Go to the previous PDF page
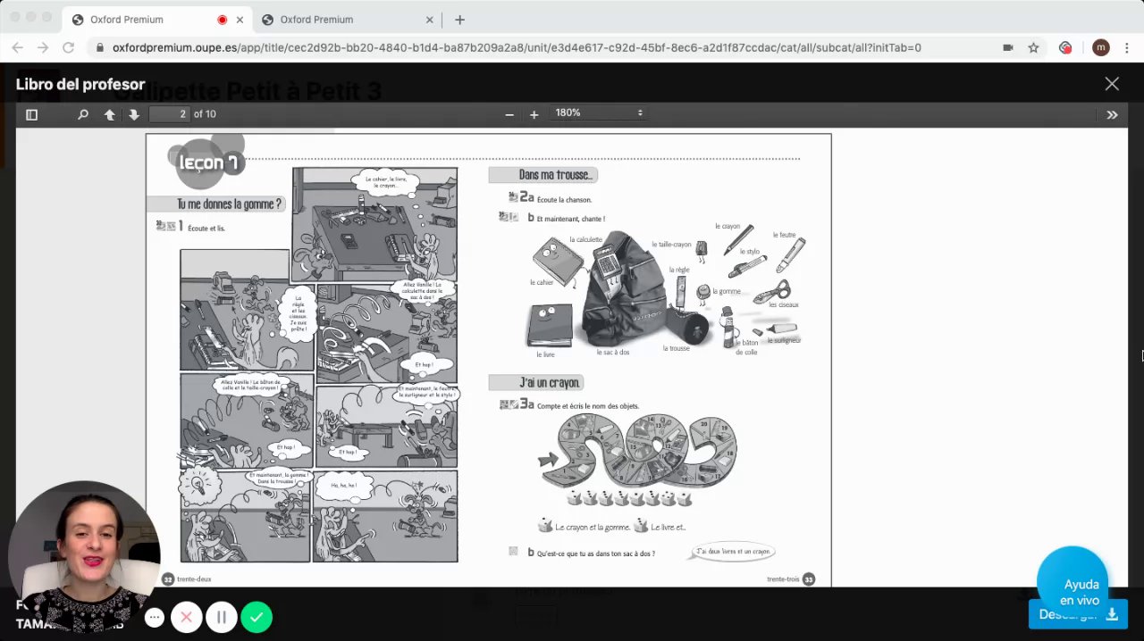This screenshot has height=641, width=1144. click(110, 114)
